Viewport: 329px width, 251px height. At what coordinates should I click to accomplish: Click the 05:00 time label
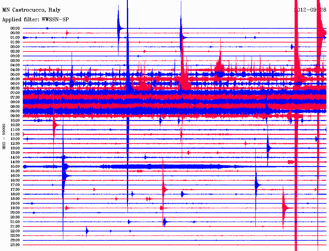click(15, 74)
